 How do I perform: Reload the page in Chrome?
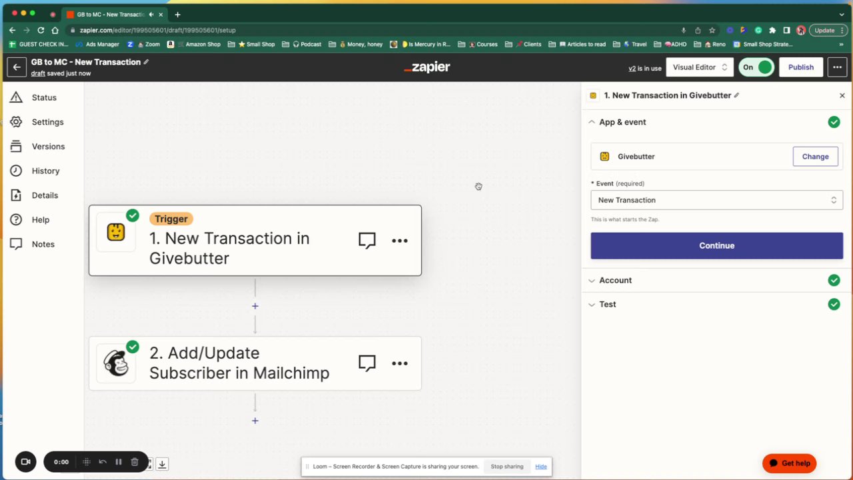point(41,30)
